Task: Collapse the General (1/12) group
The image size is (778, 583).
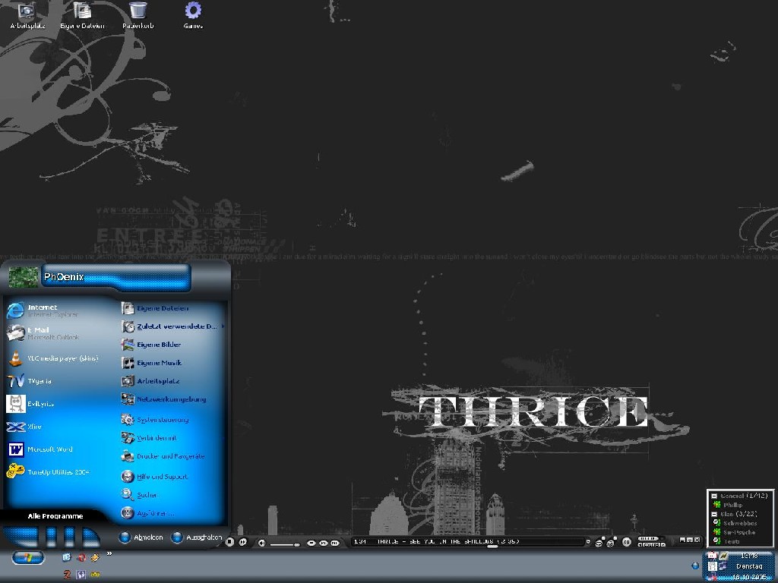Action: tap(714, 496)
